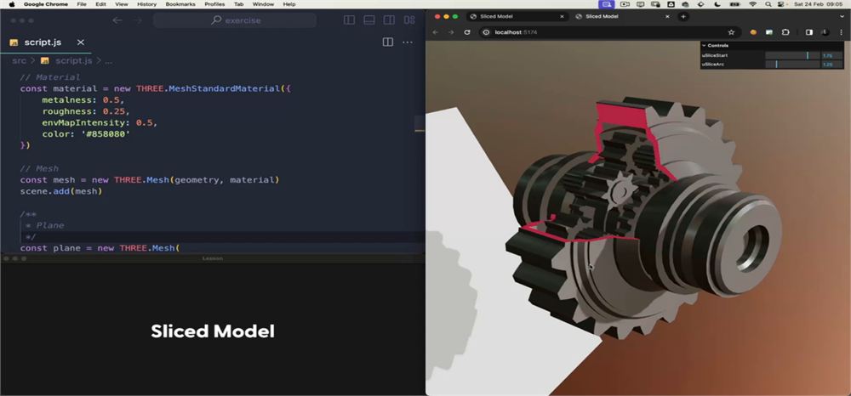
Task: Click the MeshStandardMaterial text in code
Action: tap(226, 88)
